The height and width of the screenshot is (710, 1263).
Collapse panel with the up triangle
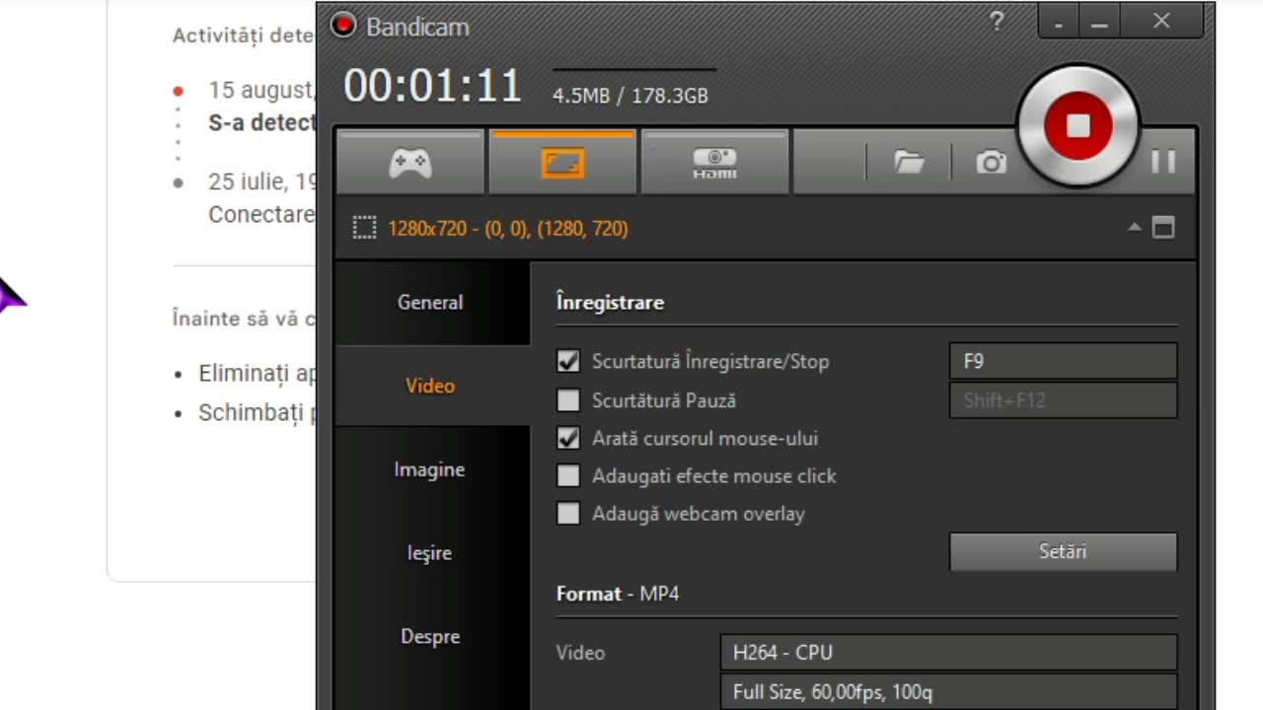tap(1135, 227)
